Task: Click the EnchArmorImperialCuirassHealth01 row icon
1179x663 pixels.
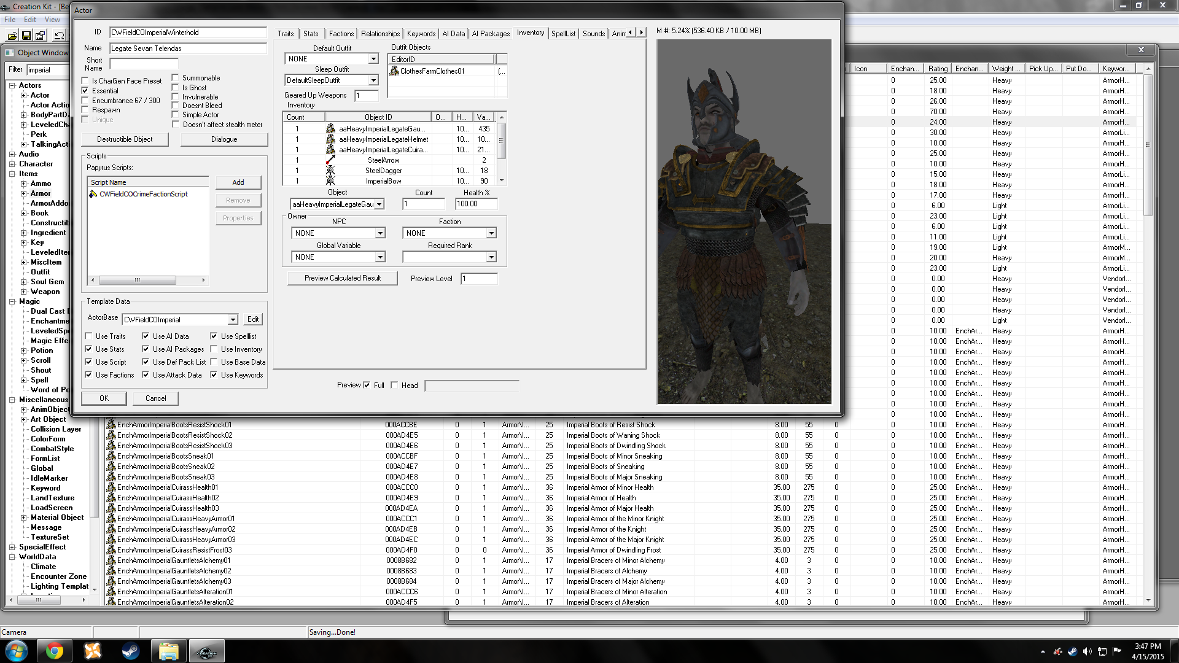Action: pos(111,487)
